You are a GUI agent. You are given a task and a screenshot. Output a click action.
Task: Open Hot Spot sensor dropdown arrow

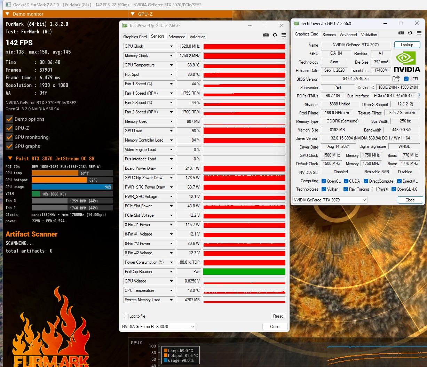pos(171,74)
